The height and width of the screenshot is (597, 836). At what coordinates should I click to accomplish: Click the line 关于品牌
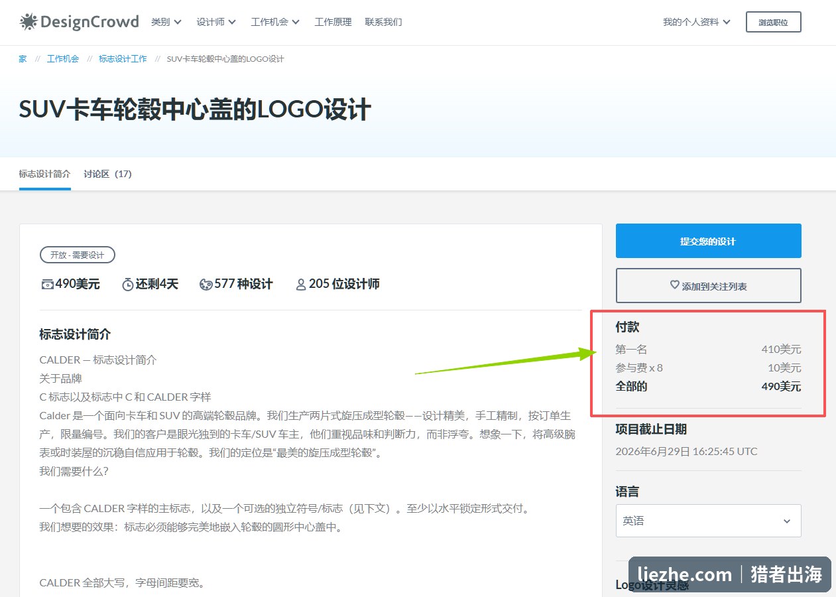coord(60,379)
